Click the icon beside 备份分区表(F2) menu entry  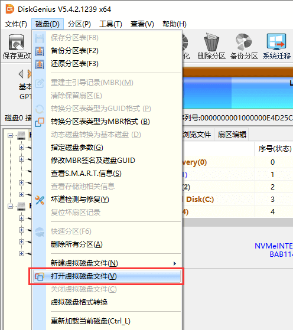click(40, 51)
